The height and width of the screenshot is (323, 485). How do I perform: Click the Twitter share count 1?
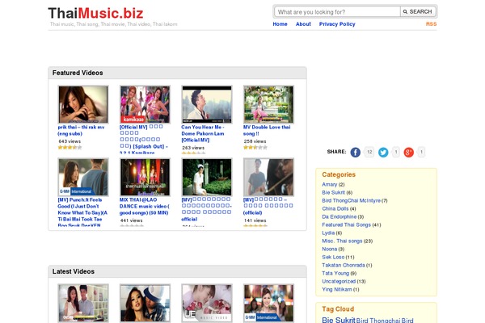pyautogui.click(x=395, y=152)
